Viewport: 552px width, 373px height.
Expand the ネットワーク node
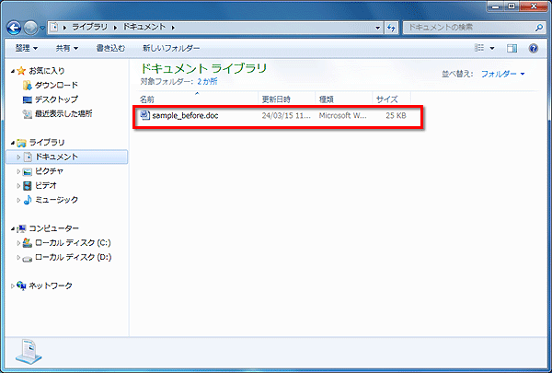[13, 286]
